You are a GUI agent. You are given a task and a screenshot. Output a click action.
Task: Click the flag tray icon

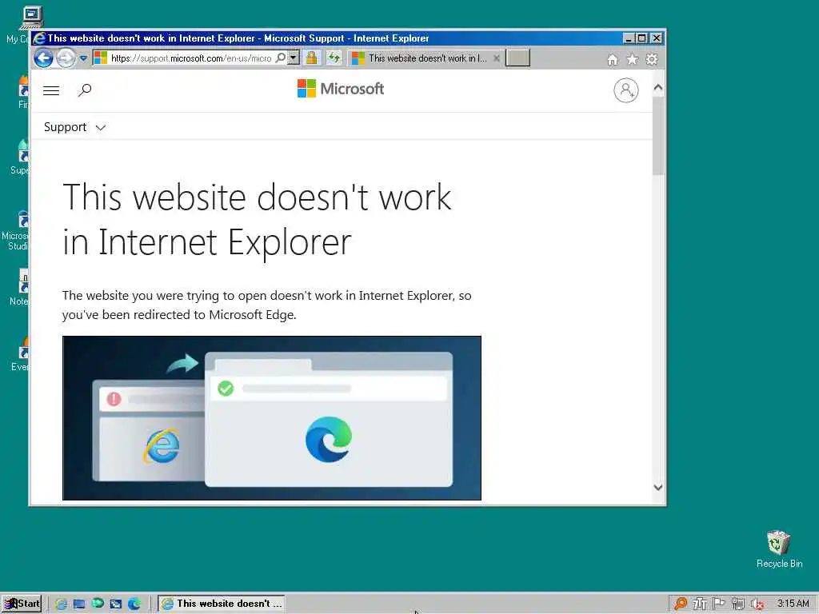pos(719,604)
